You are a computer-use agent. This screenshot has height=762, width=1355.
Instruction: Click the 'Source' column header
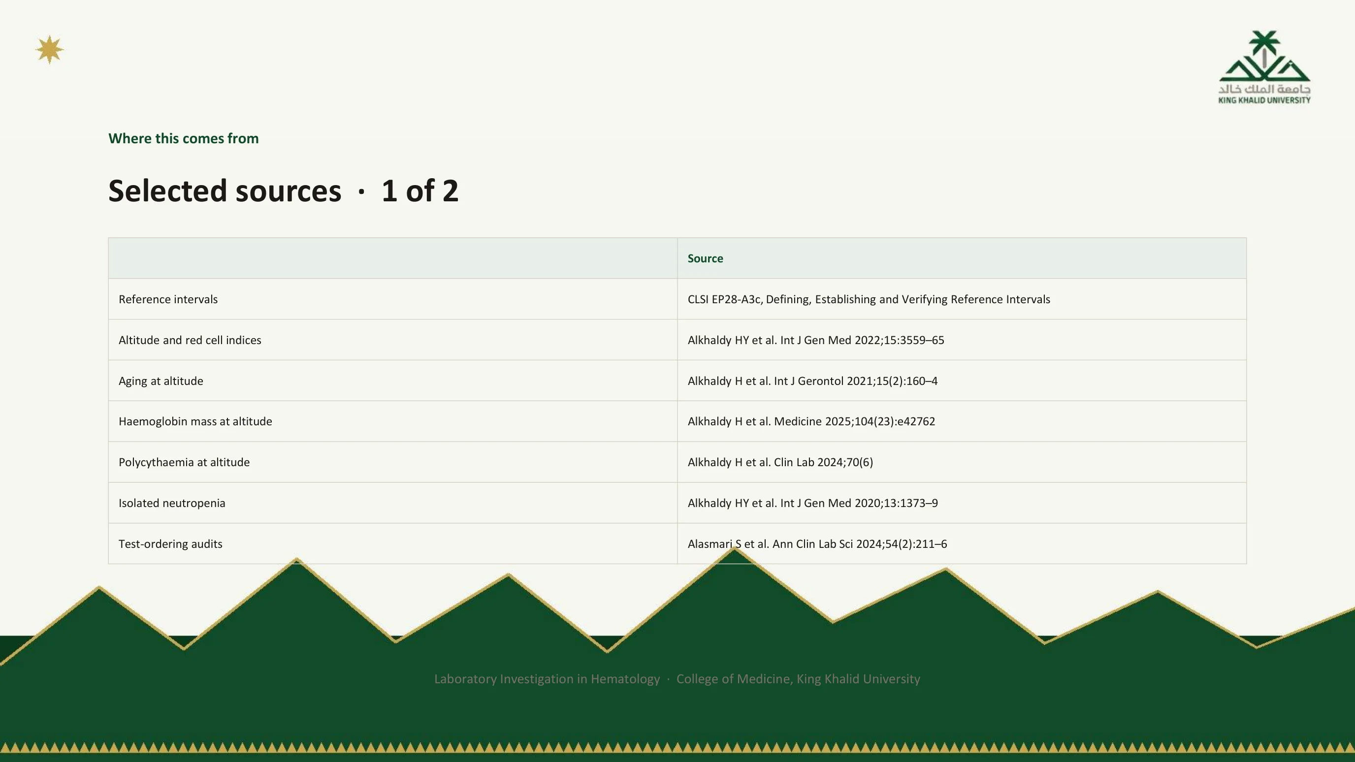tap(705, 258)
